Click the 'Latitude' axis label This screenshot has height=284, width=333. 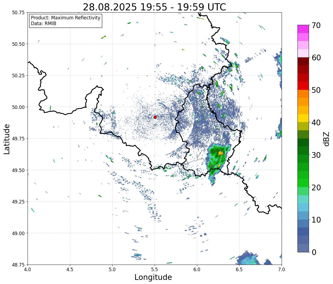pos(7,139)
